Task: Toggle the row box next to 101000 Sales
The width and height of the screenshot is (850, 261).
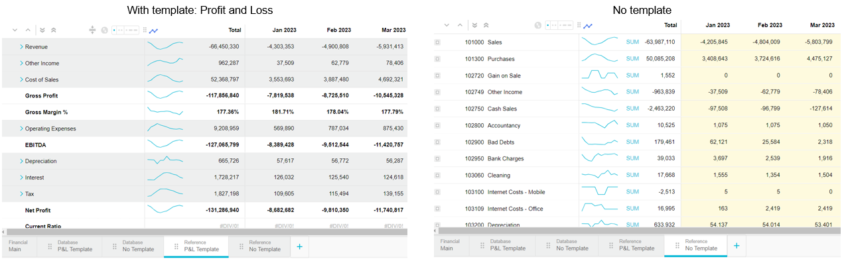Action: [437, 42]
